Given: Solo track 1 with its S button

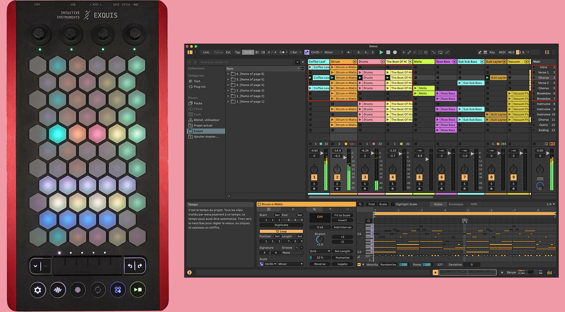Looking at the screenshot, I should click(314, 184).
